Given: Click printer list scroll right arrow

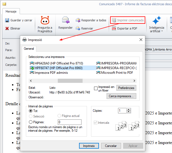Looking at the screenshot, I should click(x=134, y=81).
